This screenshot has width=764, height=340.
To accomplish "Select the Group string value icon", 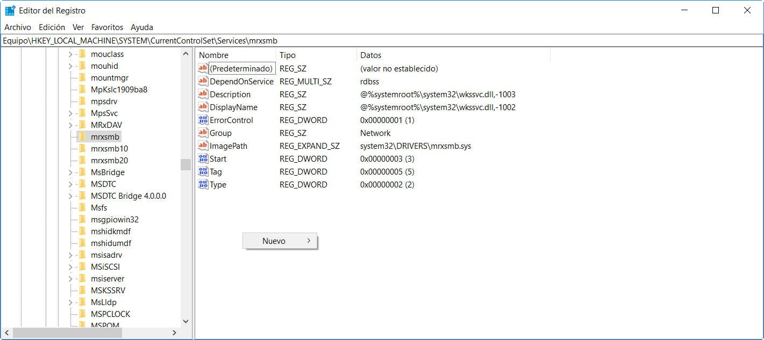I will click(203, 133).
